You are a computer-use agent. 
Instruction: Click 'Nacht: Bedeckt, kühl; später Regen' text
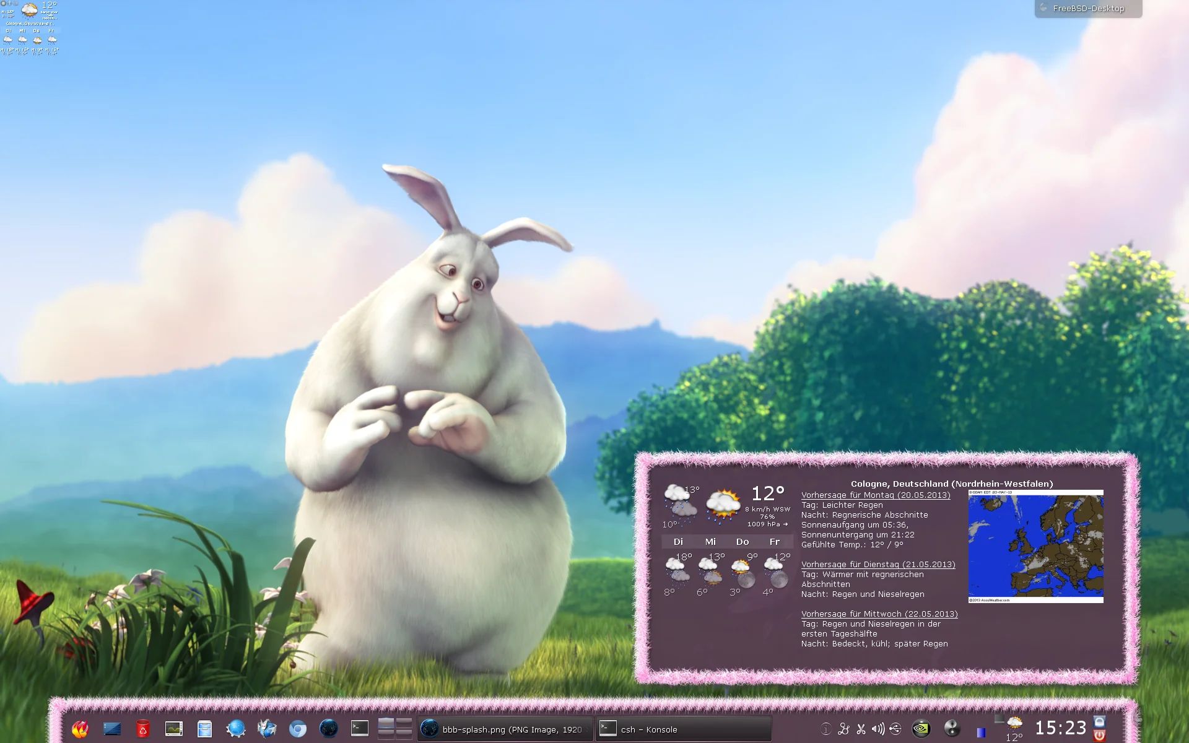[x=874, y=644]
